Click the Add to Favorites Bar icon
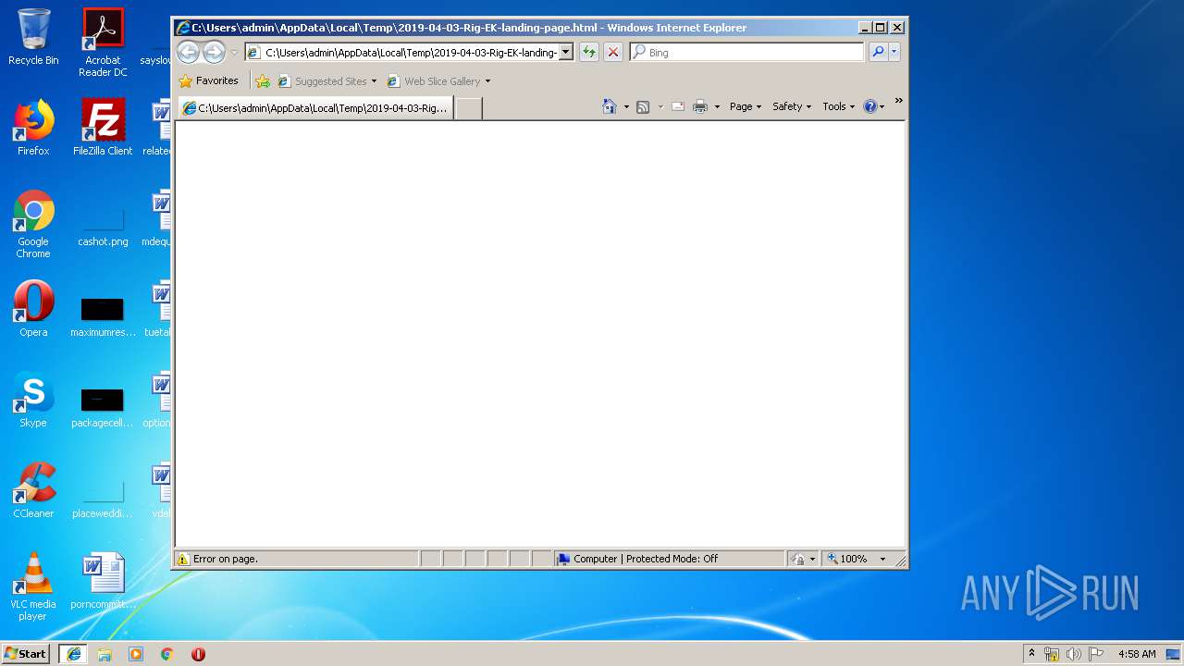1184x666 pixels. click(263, 81)
